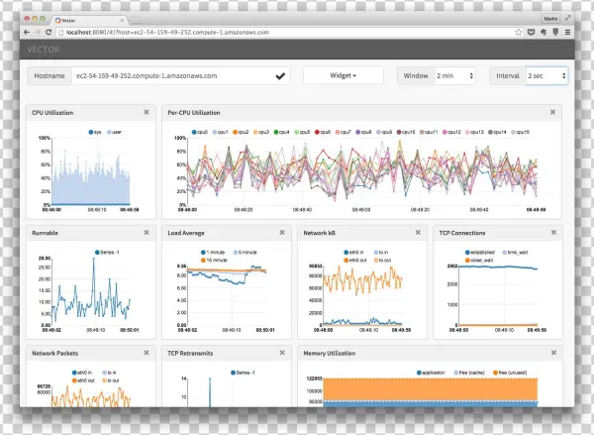Open the Interval dropdown

click(546, 76)
